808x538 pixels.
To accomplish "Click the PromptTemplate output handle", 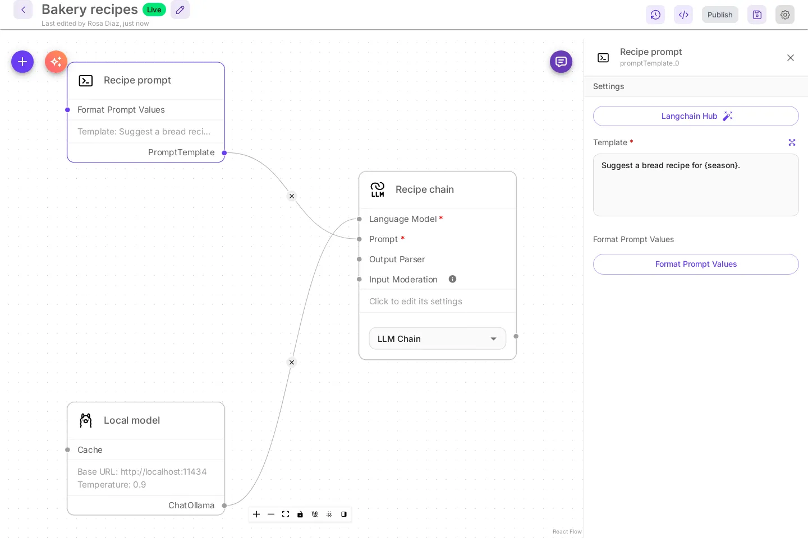I will click(x=224, y=152).
